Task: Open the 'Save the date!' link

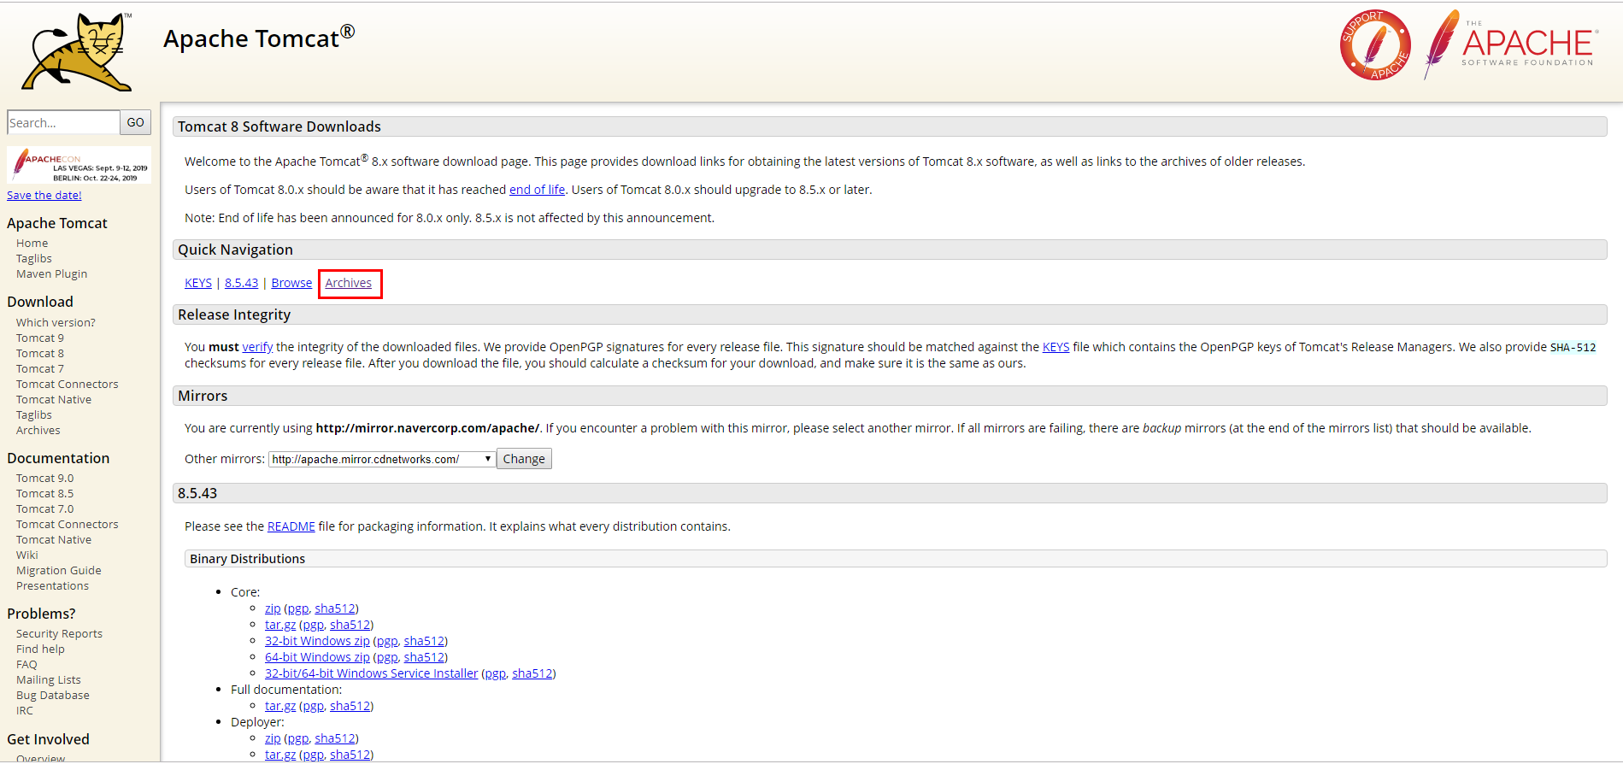Action: 44,195
